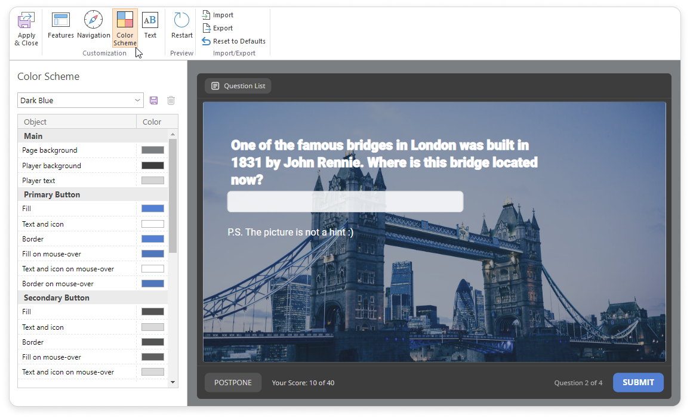Click Import in the ribbon
Screen dimensions: 690x418
[218, 15]
